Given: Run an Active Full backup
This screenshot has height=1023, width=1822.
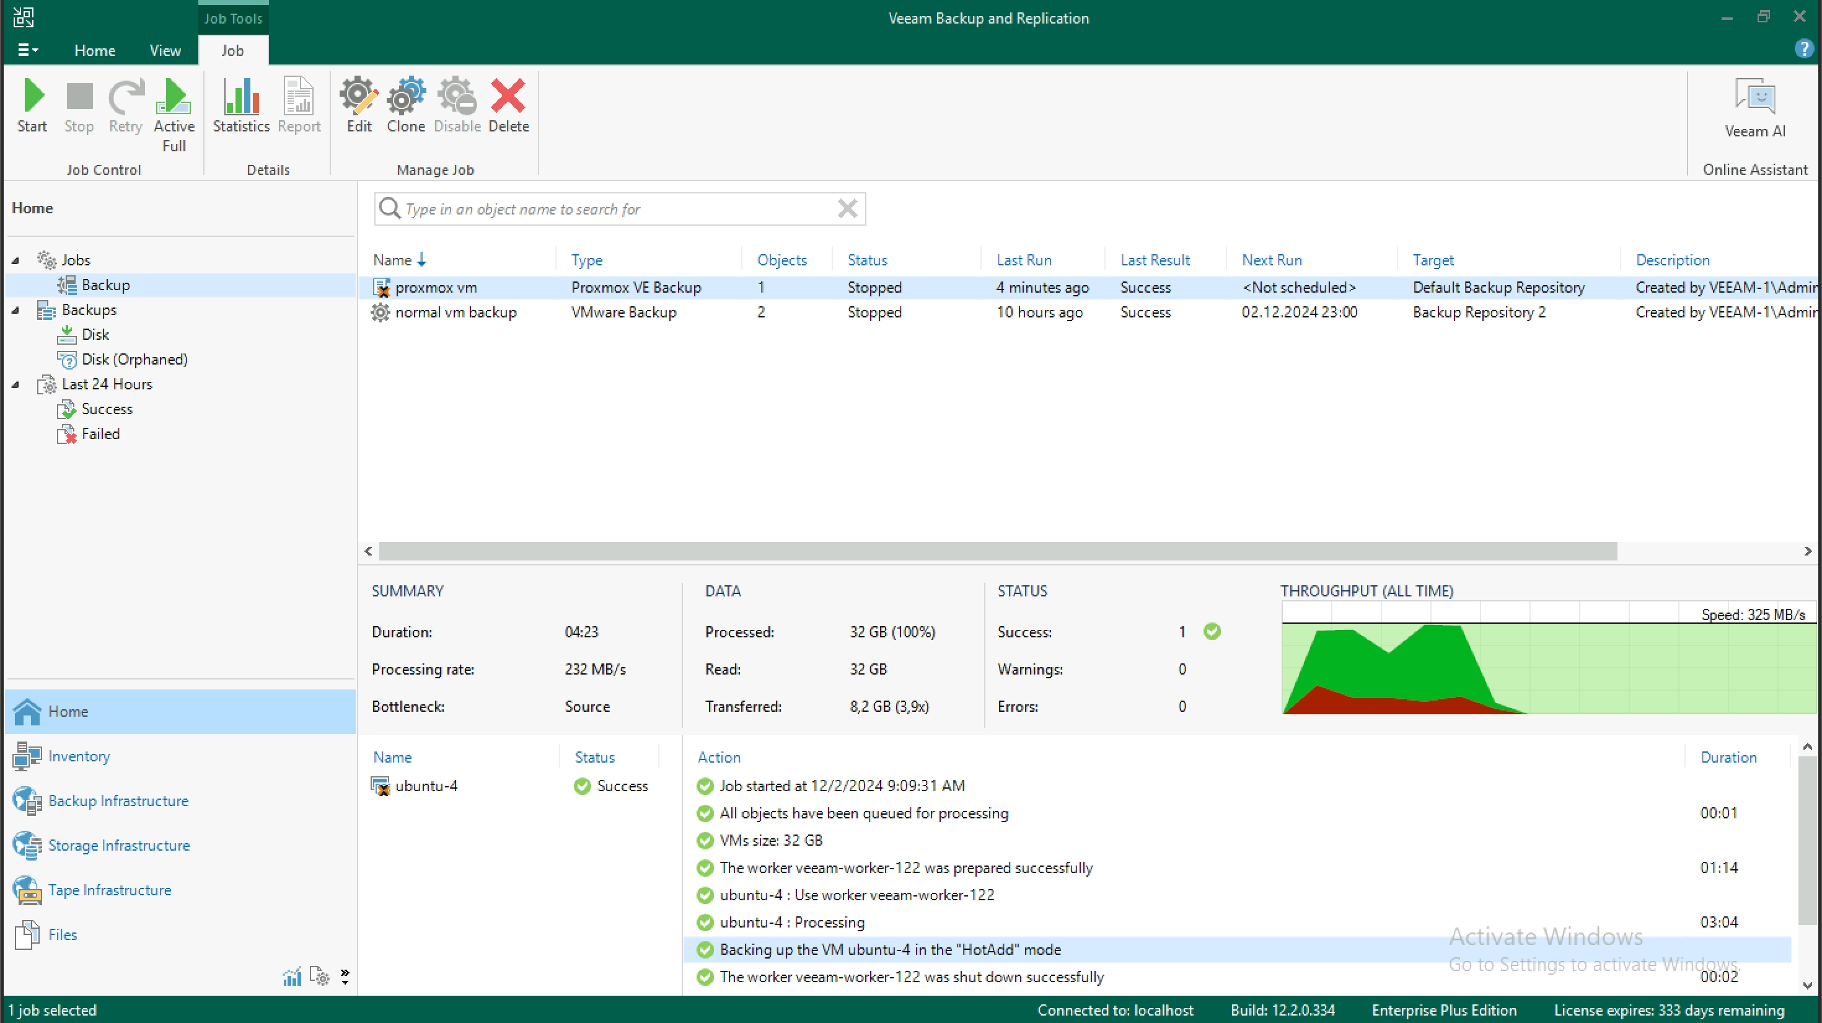Looking at the screenshot, I should tap(174, 115).
